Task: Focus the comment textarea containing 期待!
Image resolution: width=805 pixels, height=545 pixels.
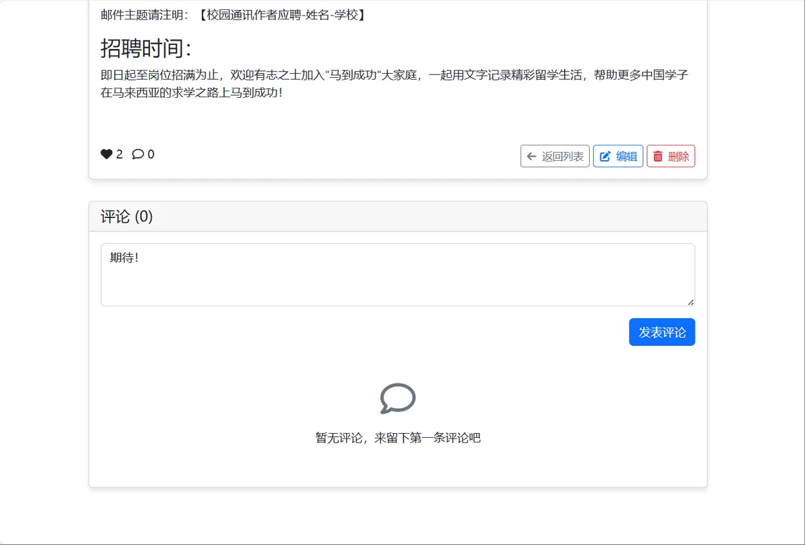Action: point(398,275)
